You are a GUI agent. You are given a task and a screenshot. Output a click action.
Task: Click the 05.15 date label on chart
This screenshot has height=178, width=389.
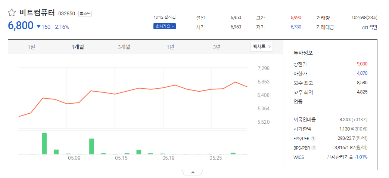[x=122, y=158]
